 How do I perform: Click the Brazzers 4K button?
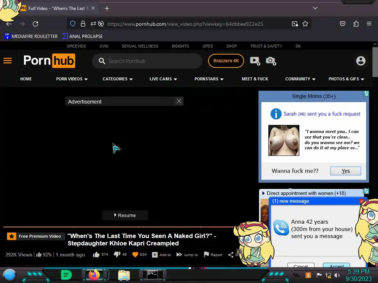click(226, 61)
